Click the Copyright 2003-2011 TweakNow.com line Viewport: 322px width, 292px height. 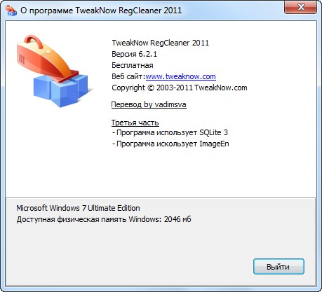[x=180, y=88]
